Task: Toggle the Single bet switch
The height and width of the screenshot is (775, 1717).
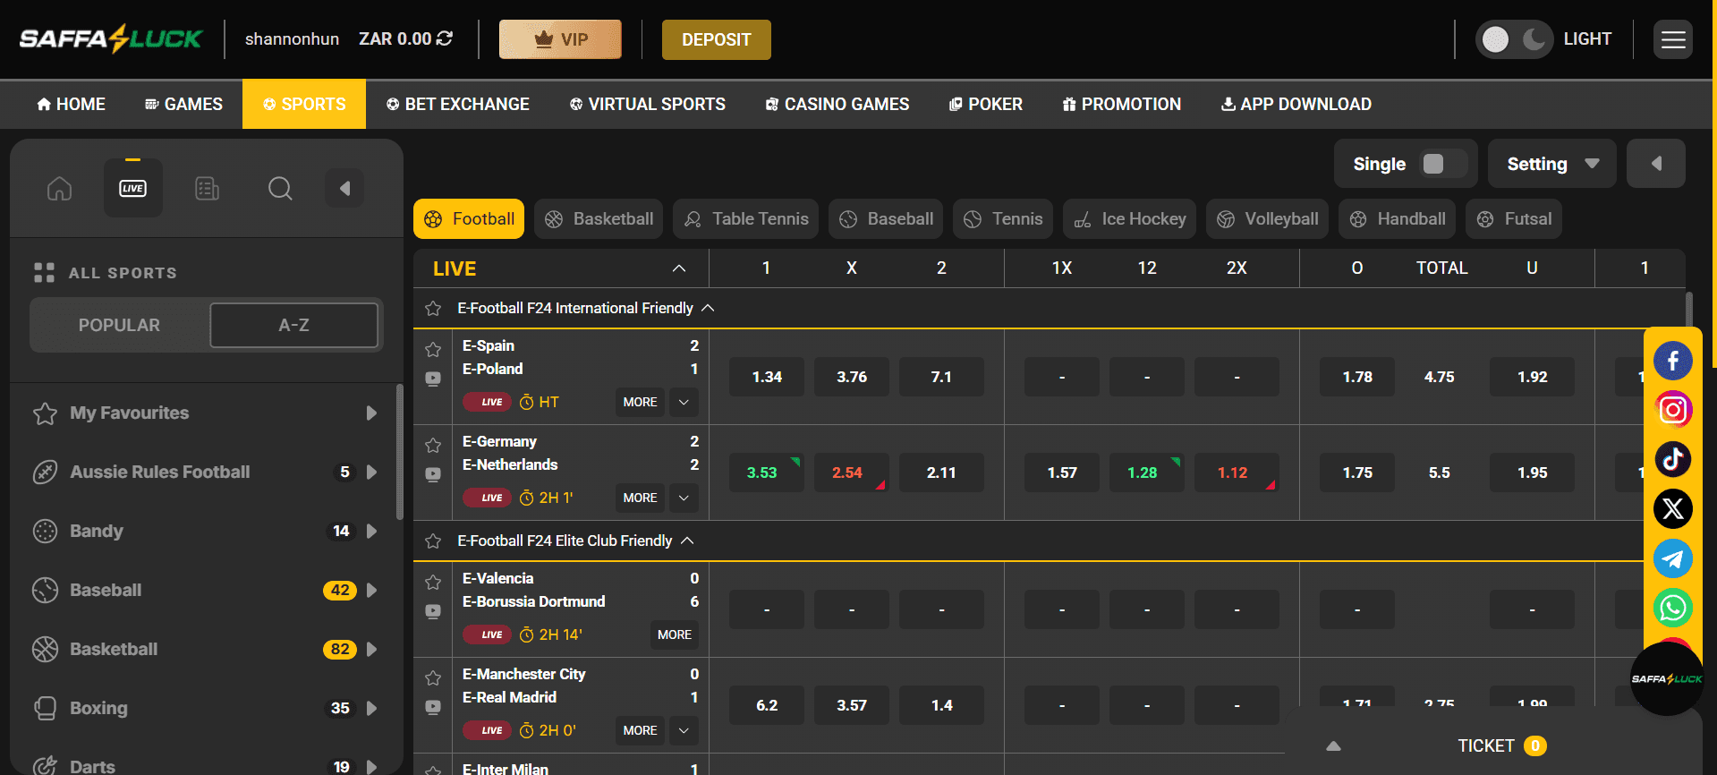Action: point(1443,164)
